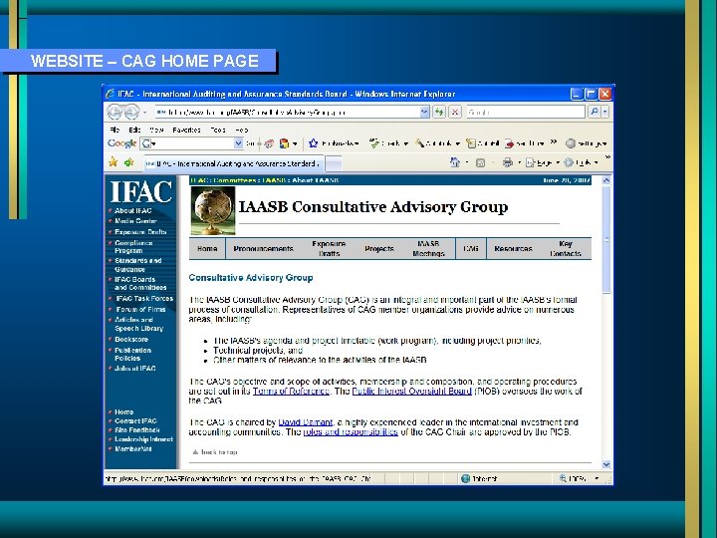Image resolution: width=717 pixels, height=538 pixels.
Task: Select the Projects navigation tab
Action: [x=379, y=248]
